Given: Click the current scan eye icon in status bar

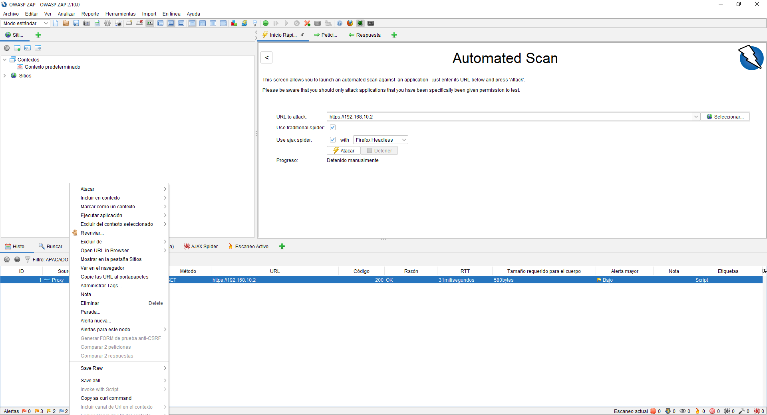Looking at the screenshot, I should tap(683, 411).
